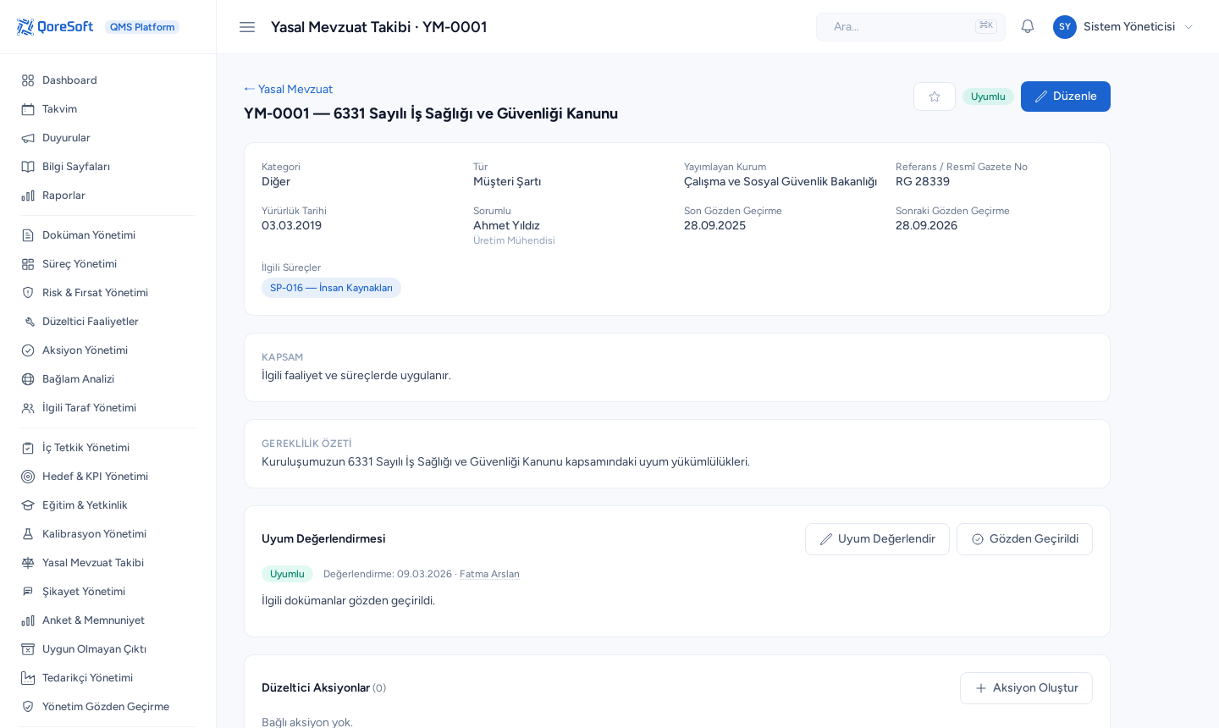The height and width of the screenshot is (728, 1219).
Task: Click the Süreç Yönetimi icon
Action: pos(28,264)
